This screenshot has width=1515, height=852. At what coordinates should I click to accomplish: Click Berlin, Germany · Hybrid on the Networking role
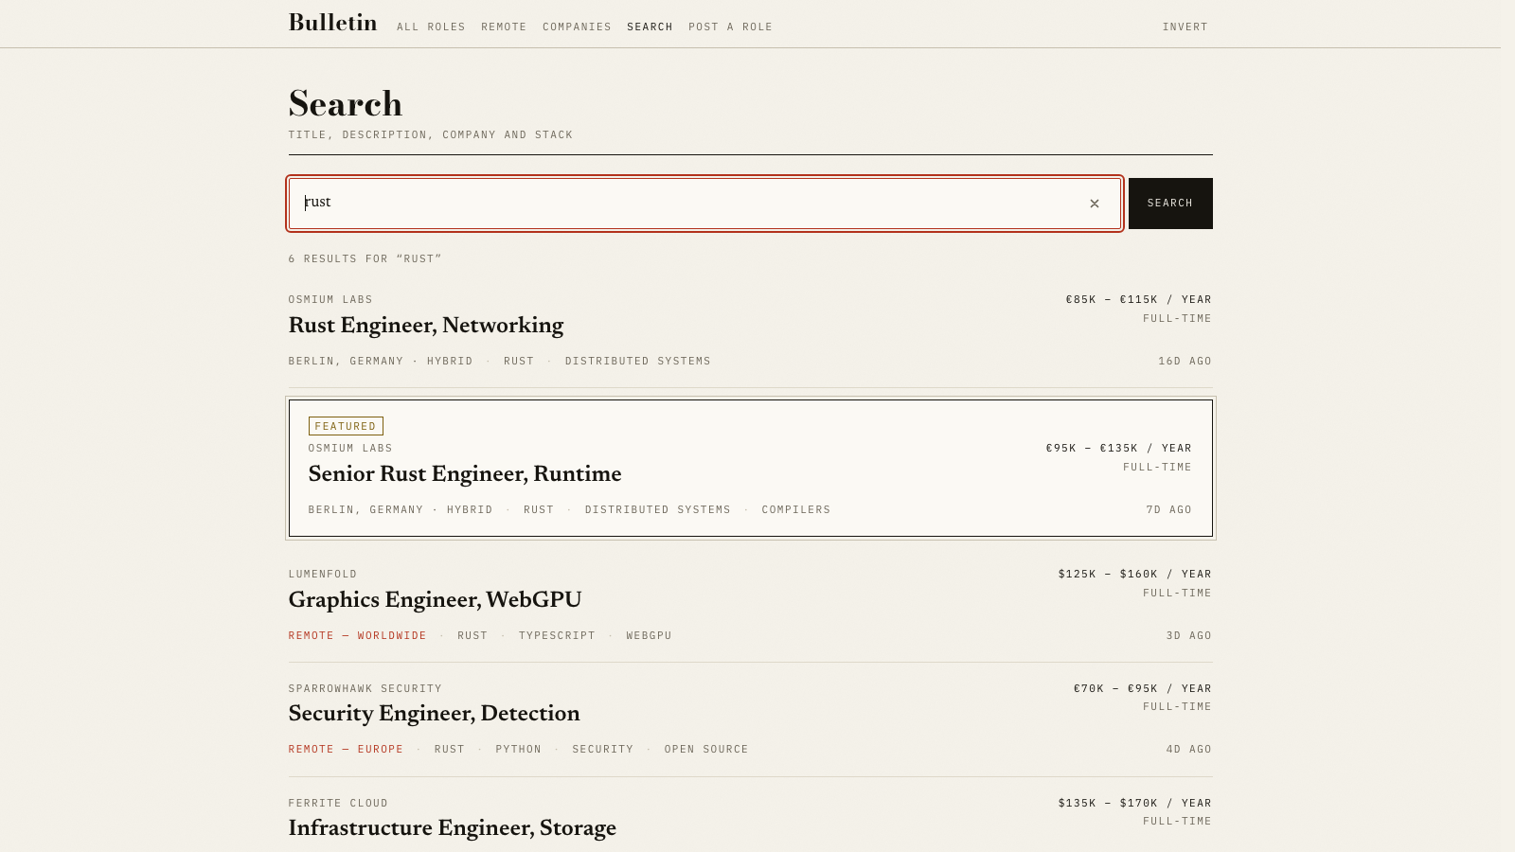381,362
